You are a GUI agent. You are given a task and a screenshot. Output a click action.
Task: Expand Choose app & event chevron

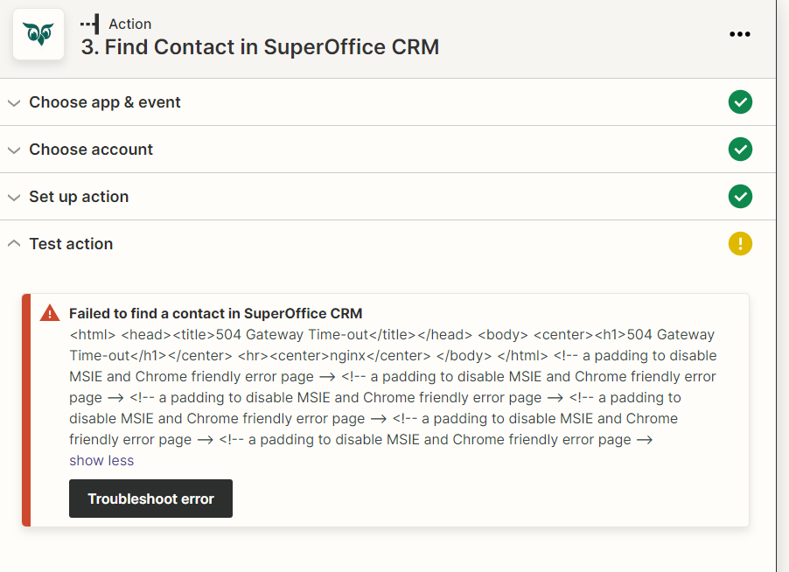click(14, 103)
